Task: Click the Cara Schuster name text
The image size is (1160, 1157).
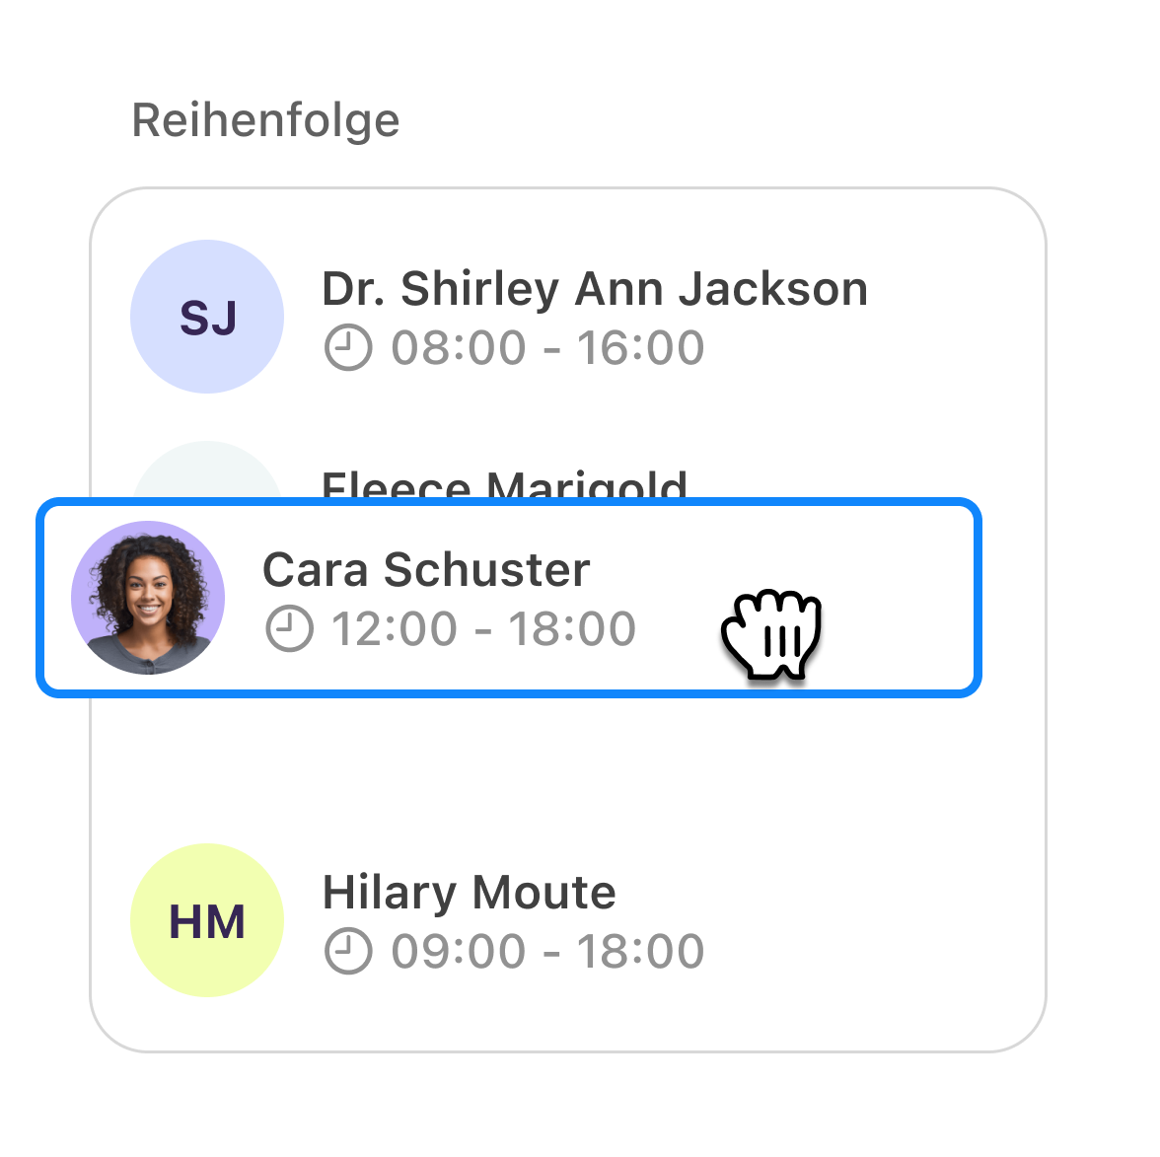Action: [426, 568]
